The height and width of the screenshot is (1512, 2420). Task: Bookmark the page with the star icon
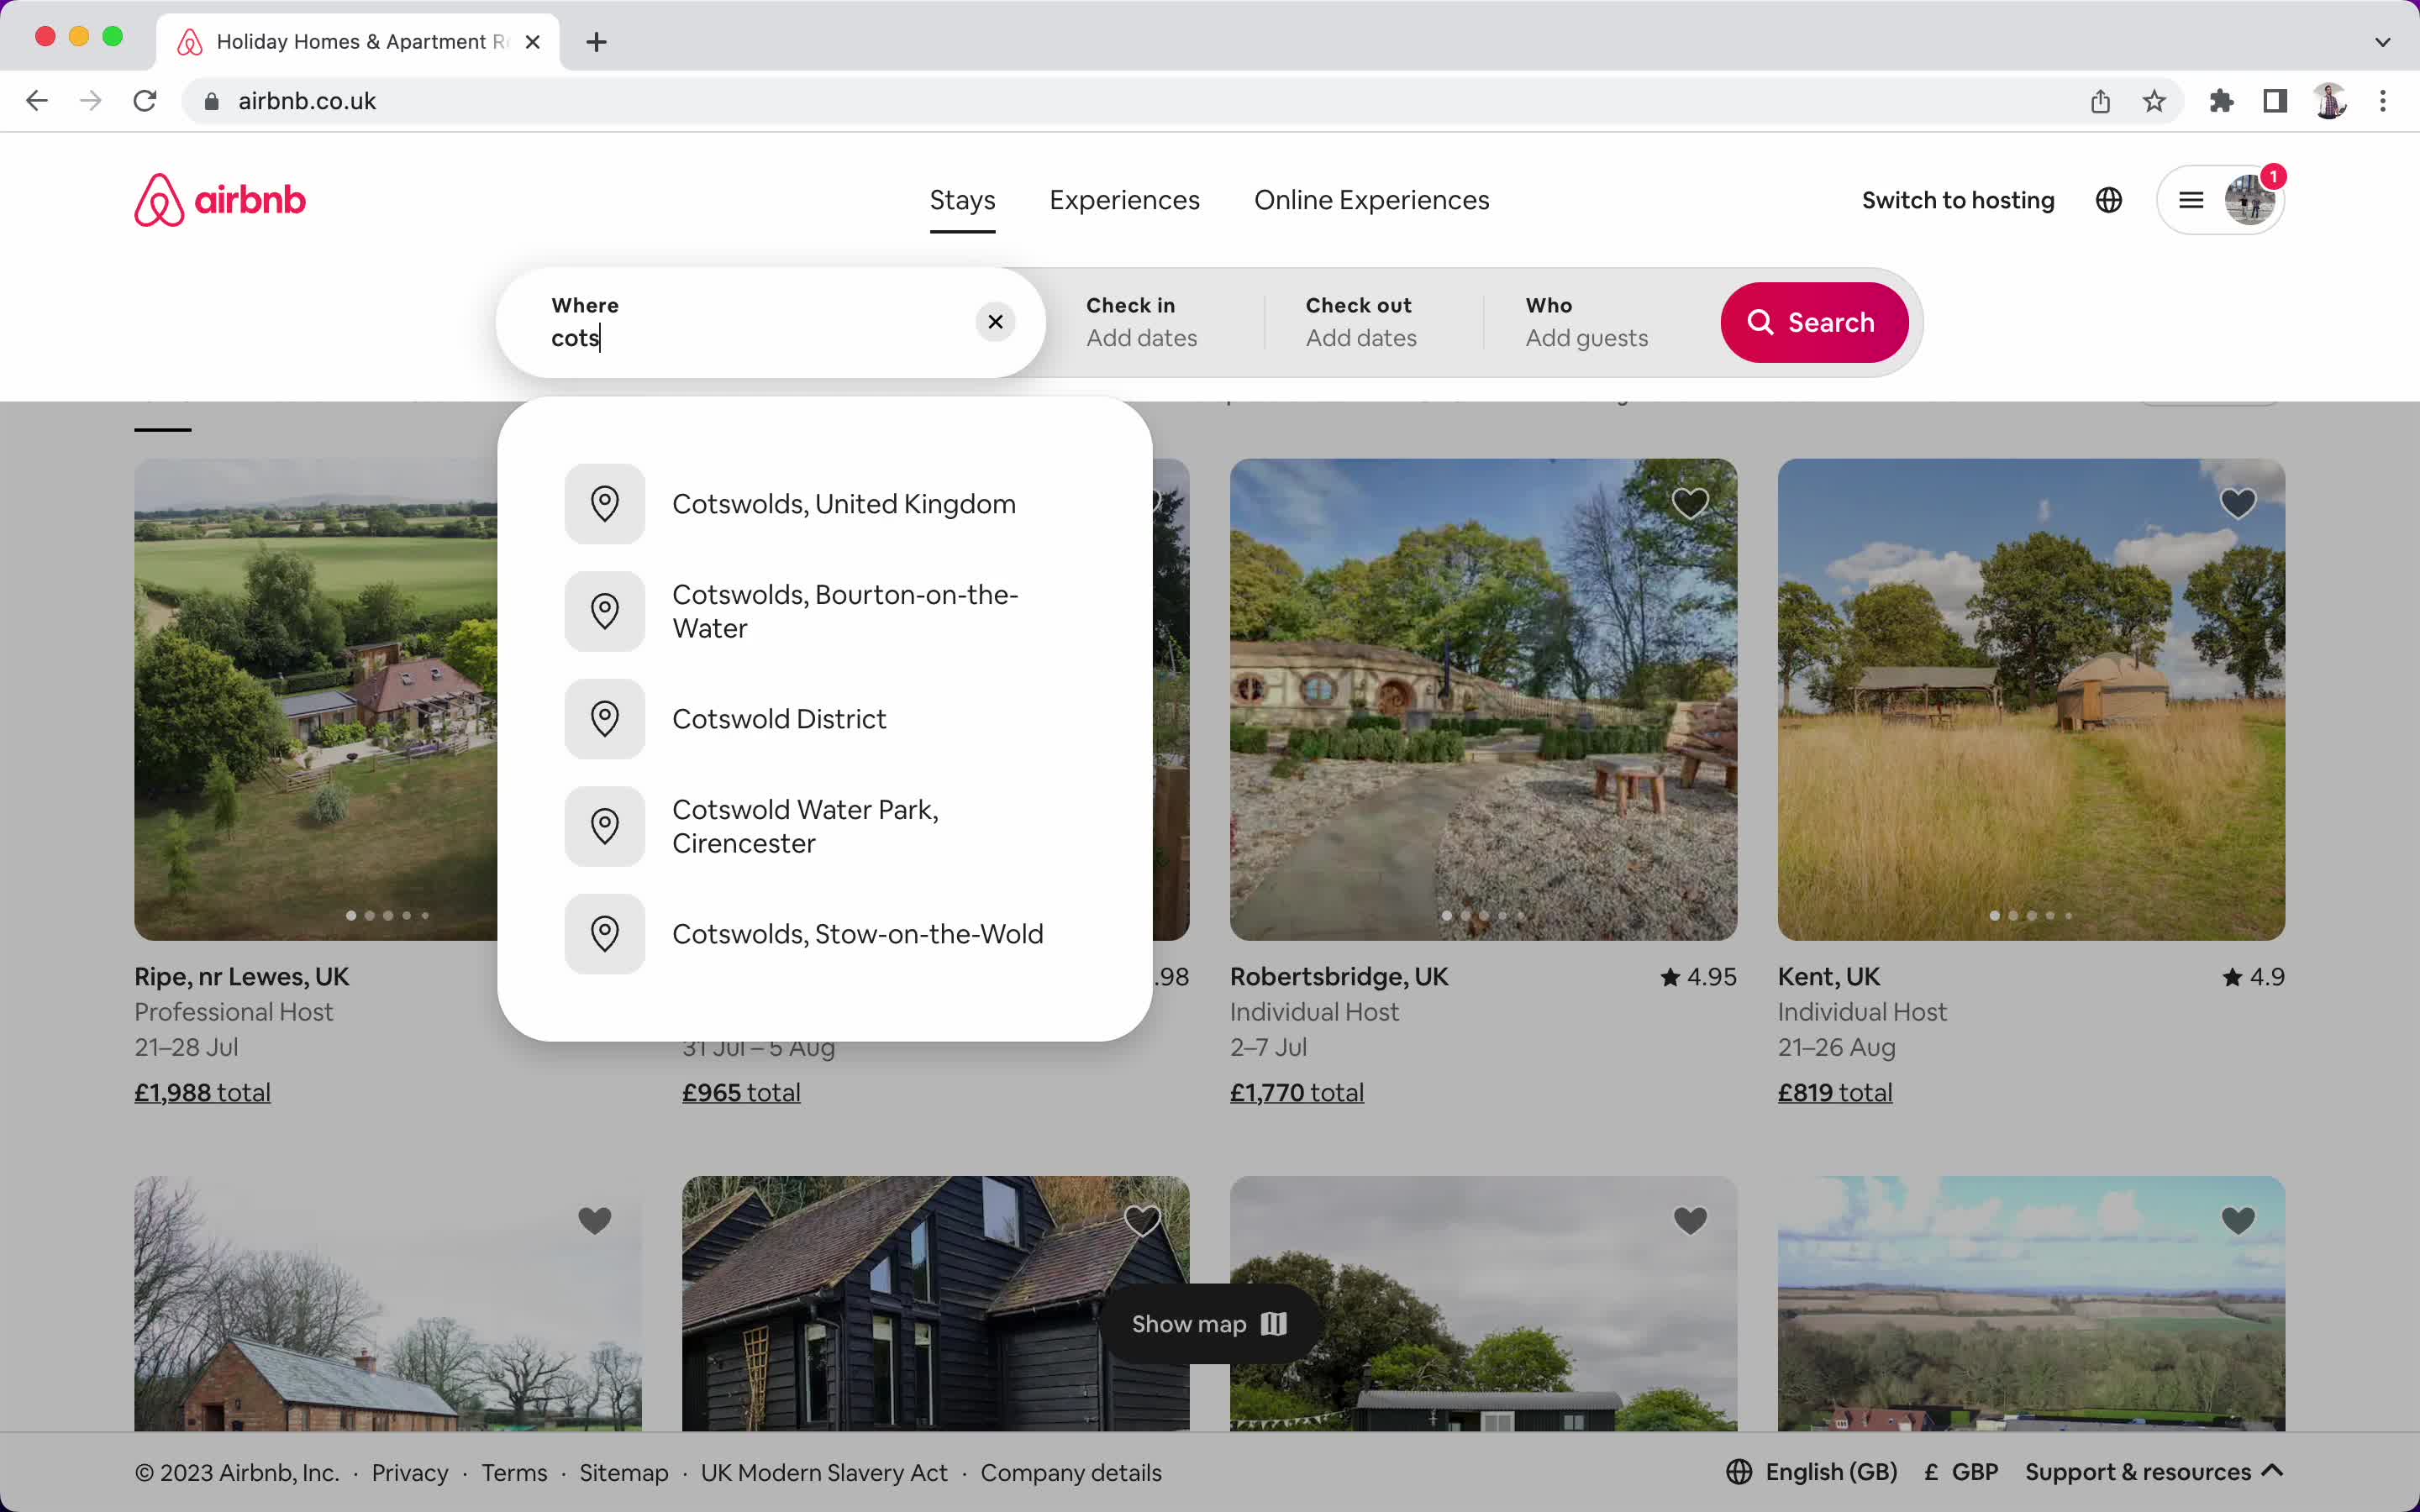tap(2153, 100)
